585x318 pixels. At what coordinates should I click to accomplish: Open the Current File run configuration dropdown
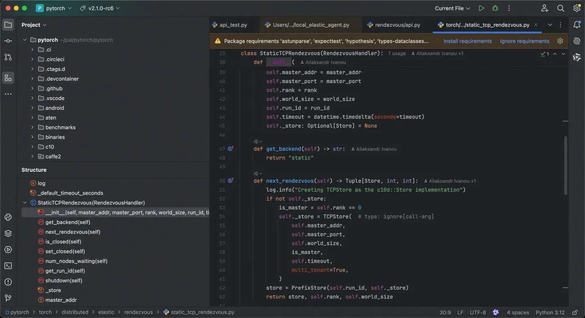[452, 8]
